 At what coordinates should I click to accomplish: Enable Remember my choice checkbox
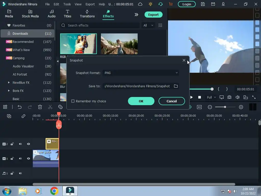coord(73,101)
